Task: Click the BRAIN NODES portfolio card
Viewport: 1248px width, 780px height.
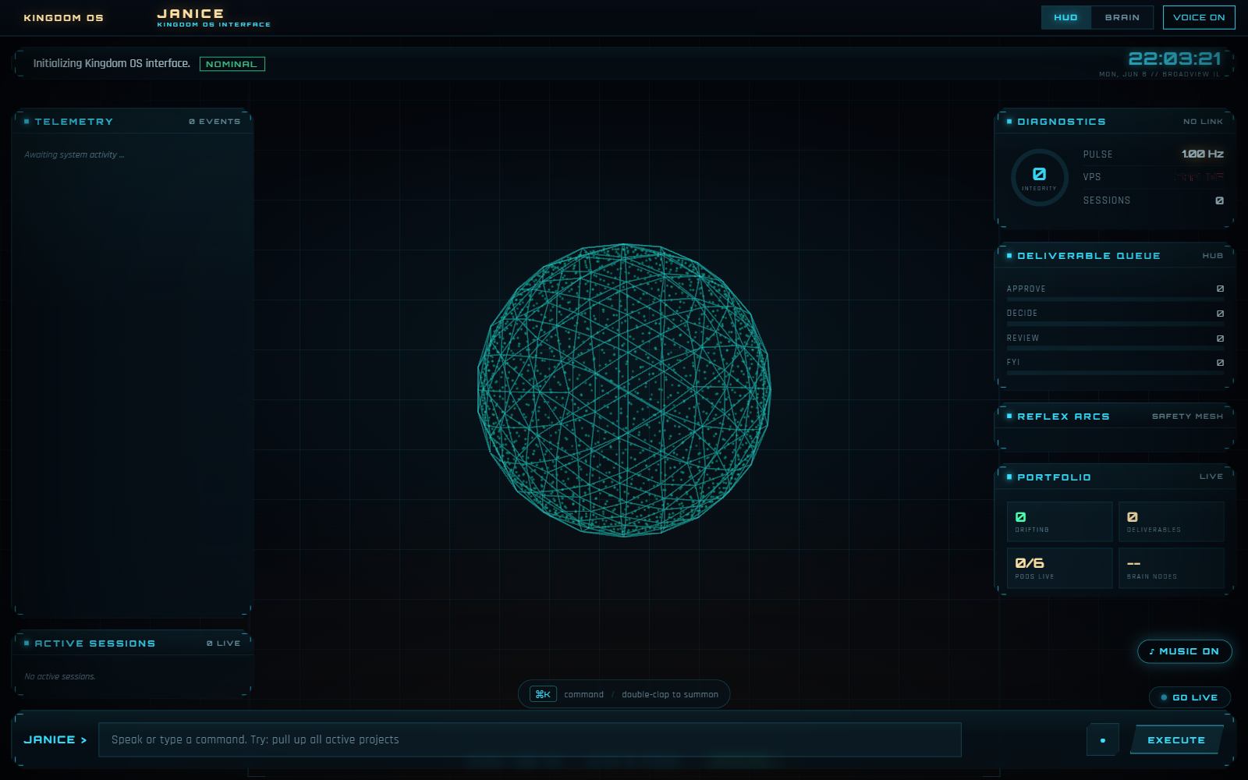Action: (1171, 568)
